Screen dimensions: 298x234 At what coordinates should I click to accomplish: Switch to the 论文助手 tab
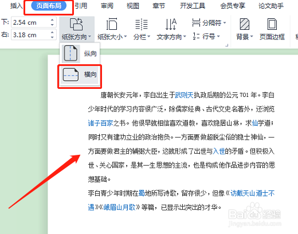click(271, 6)
